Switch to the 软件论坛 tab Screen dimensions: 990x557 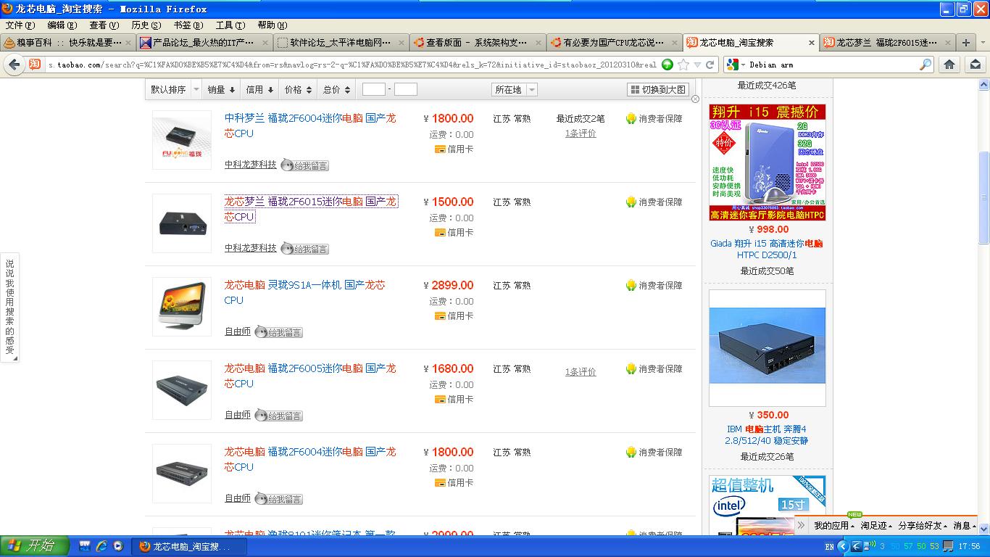click(341, 42)
